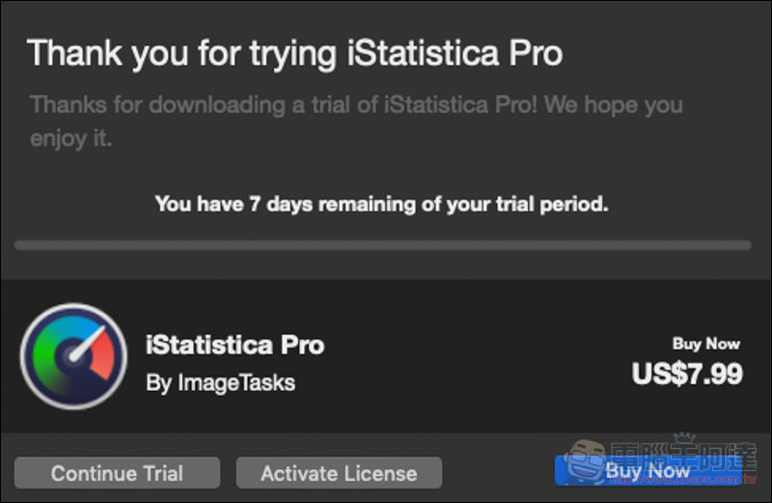Click the white needle on the gauge icon
The height and width of the screenshot is (503, 772).
pyautogui.click(x=87, y=344)
